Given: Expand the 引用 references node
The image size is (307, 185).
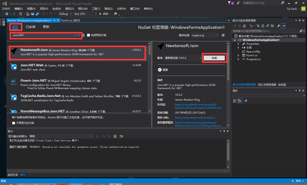Looking at the screenshot, I should point(238,48).
